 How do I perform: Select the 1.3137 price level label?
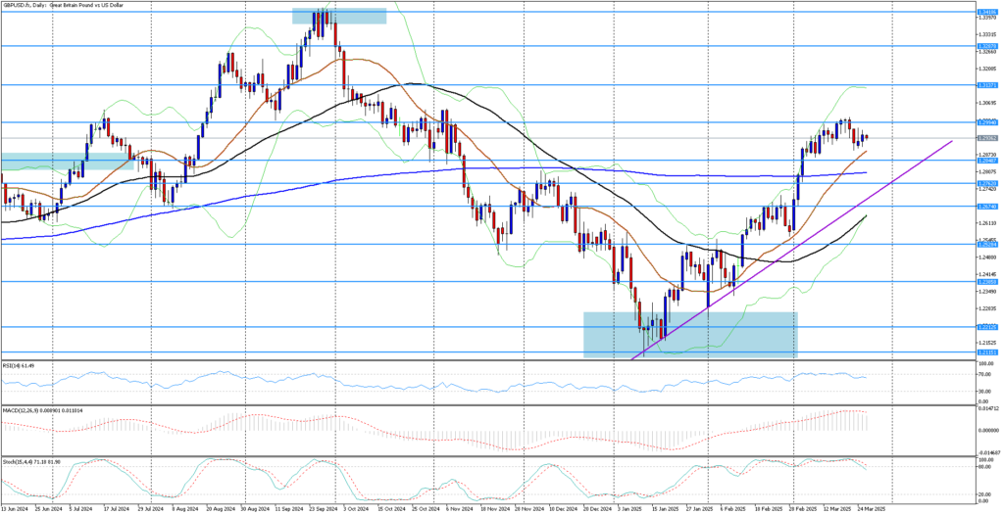click(x=987, y=85)
